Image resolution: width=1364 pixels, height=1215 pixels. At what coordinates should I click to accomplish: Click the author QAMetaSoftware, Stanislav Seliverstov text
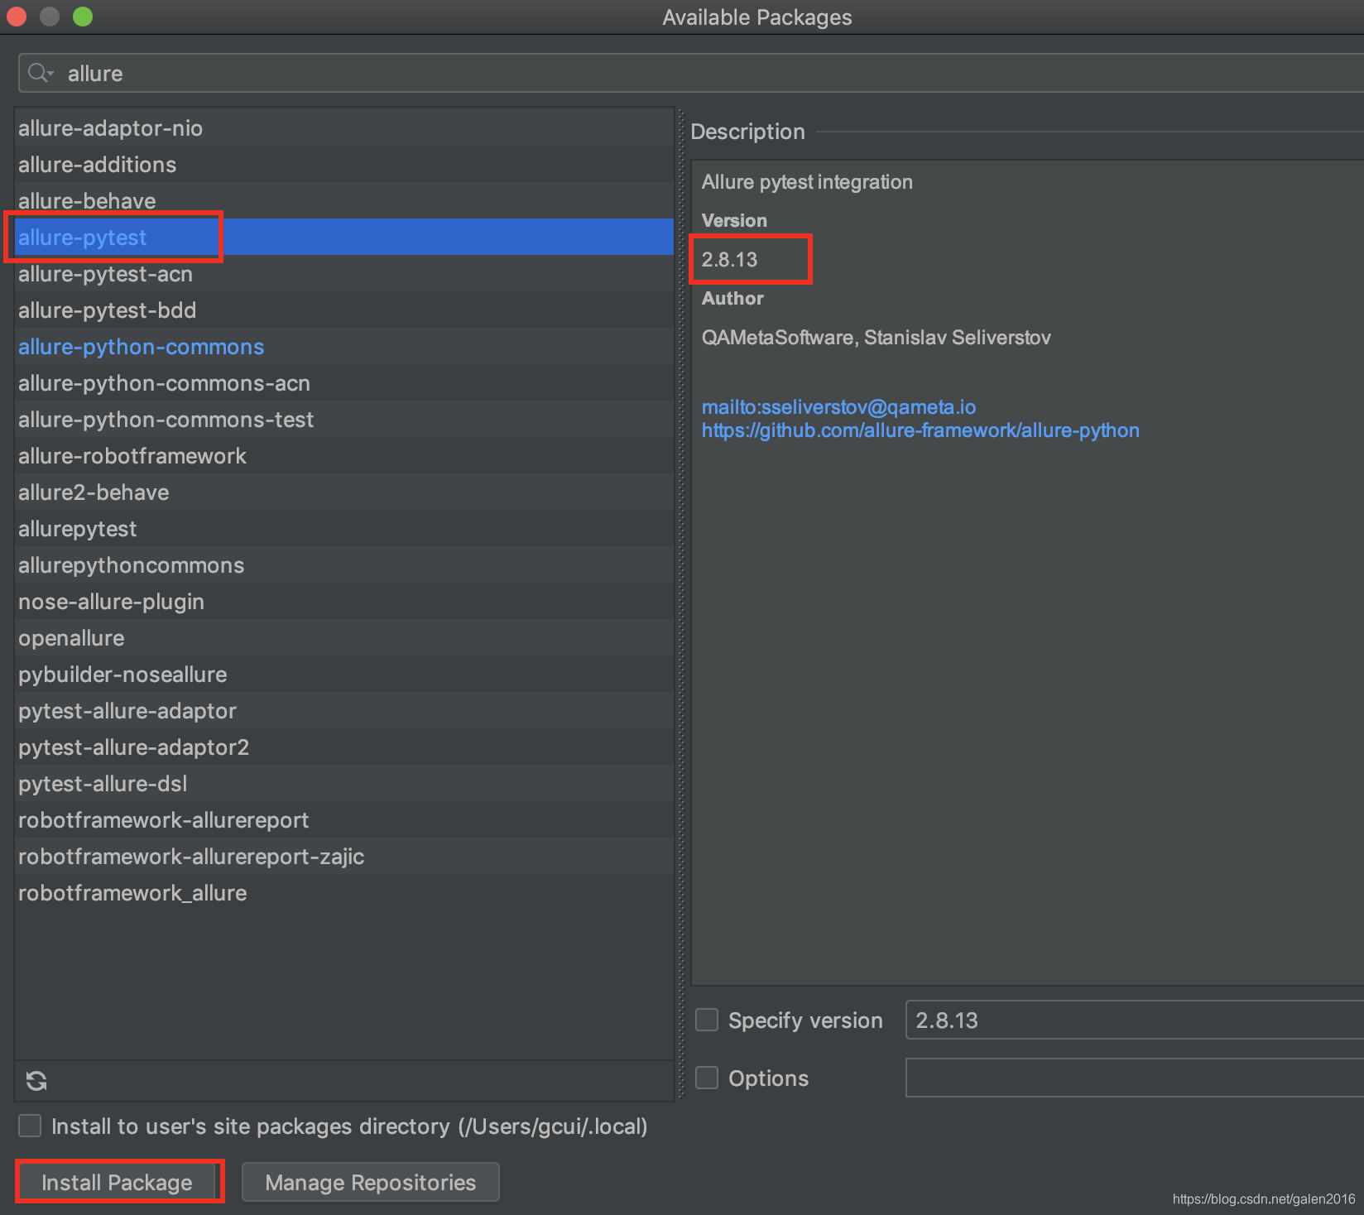876,338
